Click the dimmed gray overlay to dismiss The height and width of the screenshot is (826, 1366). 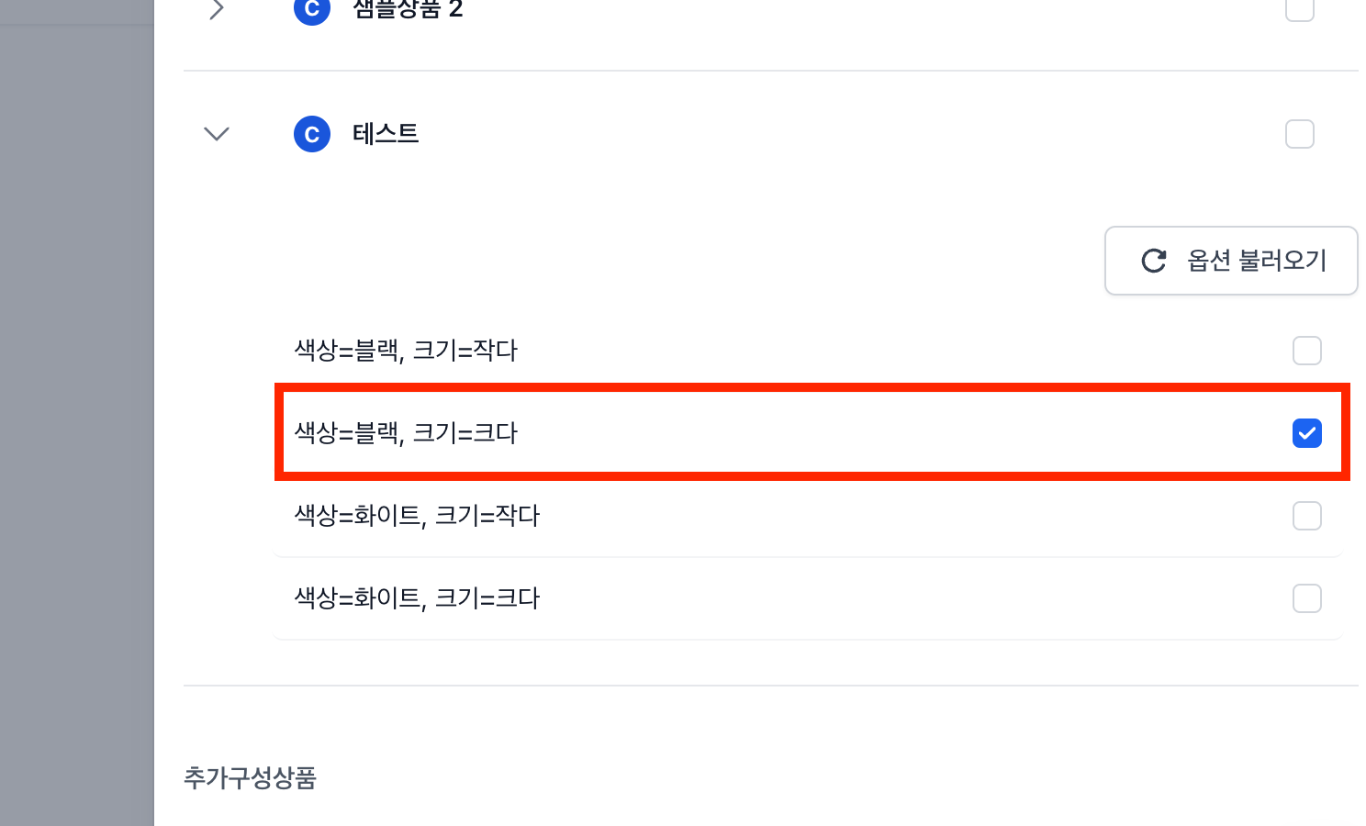coord(76,413)
